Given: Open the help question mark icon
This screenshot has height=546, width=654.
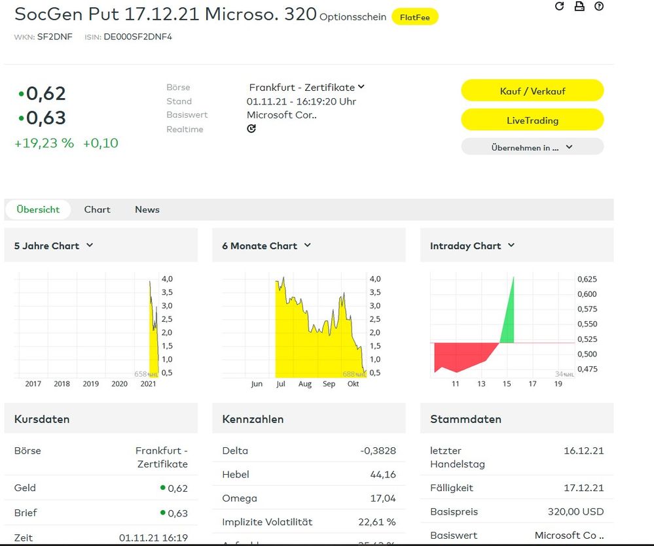Looking at the screenshot, I should coord(599,7).
